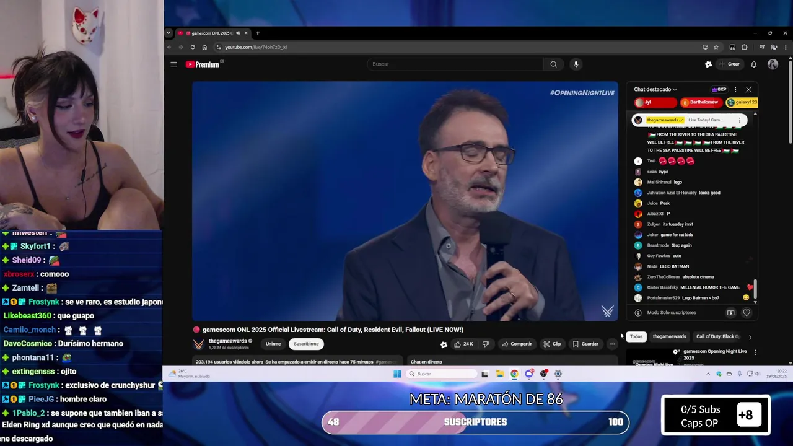Expand Chat destacado dropdown
Viewport: 793px width, 446px height.
click(655, 90)
